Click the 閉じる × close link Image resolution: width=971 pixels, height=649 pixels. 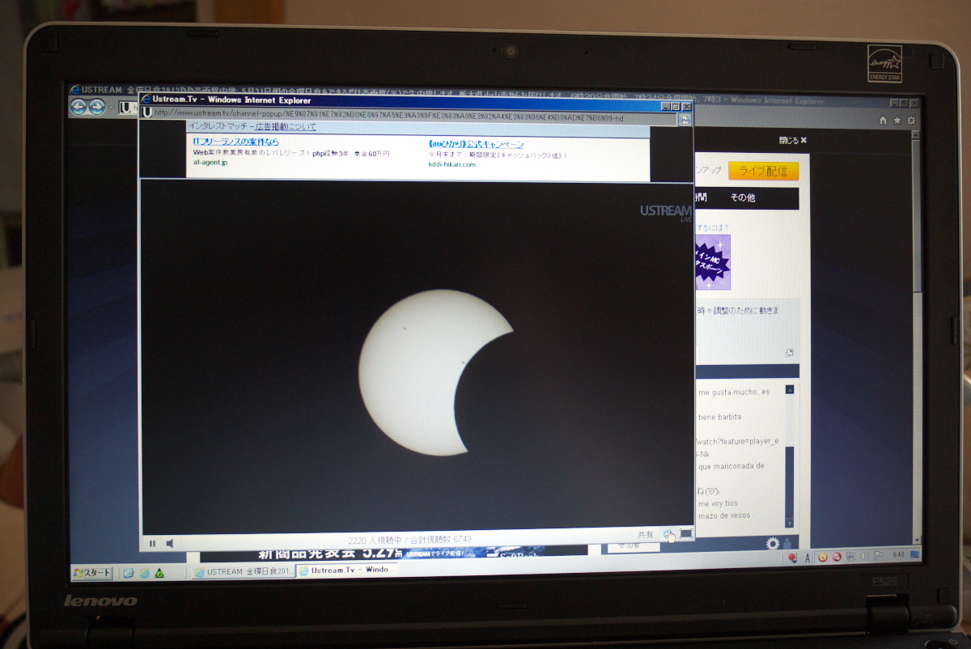pyautogui.click(x=792, y=140)
